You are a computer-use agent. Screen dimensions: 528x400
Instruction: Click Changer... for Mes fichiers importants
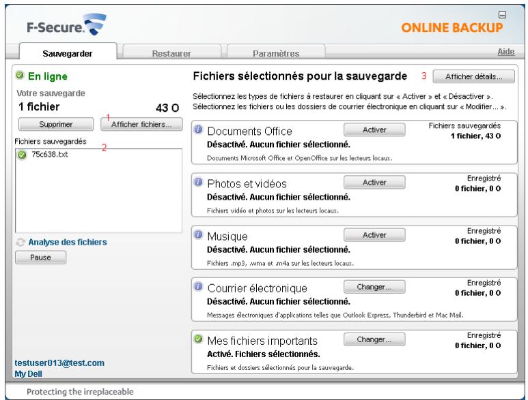(374, 339)
